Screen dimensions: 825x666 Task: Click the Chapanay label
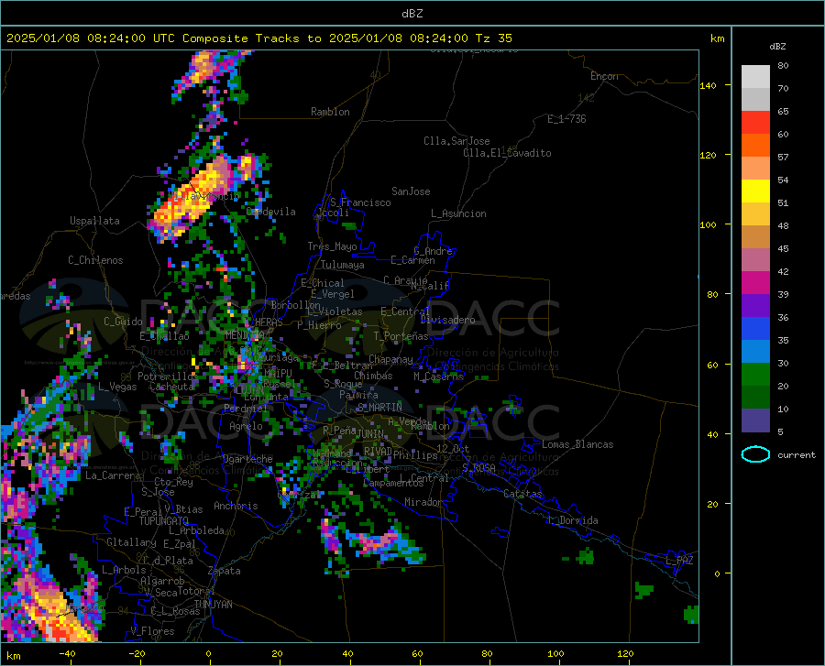(390, 359)
